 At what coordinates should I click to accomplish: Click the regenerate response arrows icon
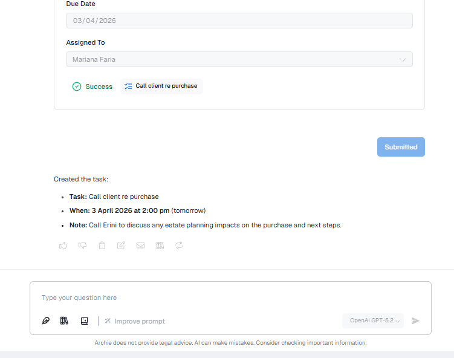click(x=179, y=246)
